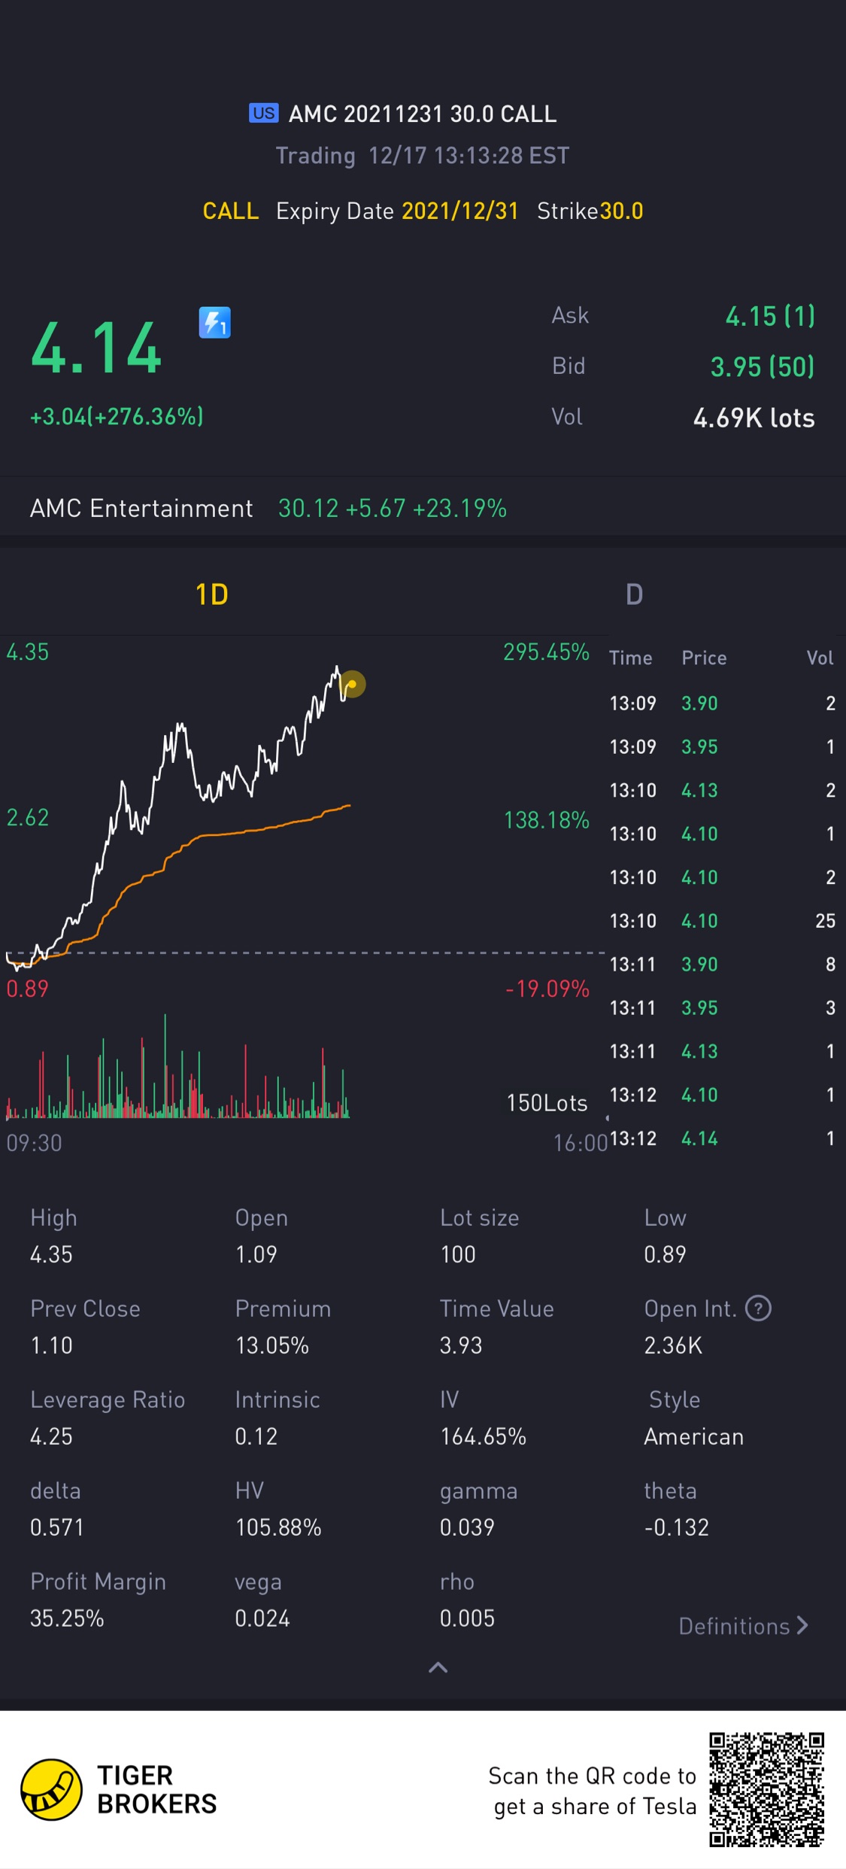Tap the blue lightning quick-trade icon
846x1869 pixels.
click(x=214, y=323)
